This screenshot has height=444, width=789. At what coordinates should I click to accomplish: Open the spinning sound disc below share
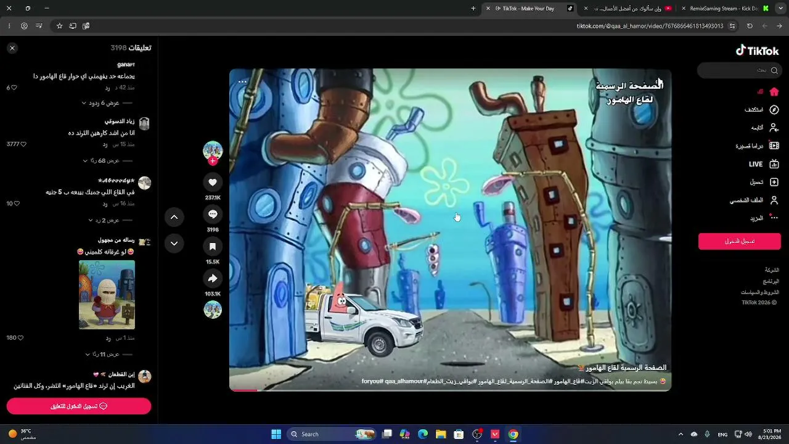pyautogui.click(x=213, y=310)
